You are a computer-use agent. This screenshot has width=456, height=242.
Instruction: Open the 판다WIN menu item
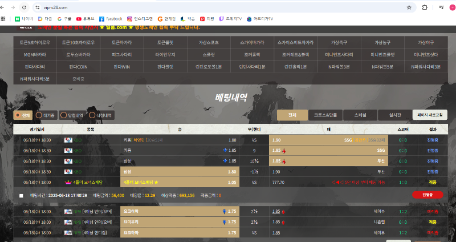(x=121, y=67)
